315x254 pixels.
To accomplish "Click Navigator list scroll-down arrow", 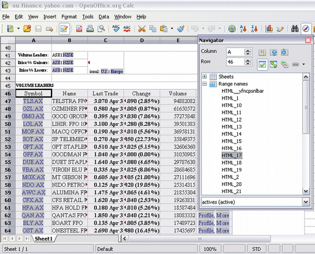I will pyautogui.click(x=306, y=191).
